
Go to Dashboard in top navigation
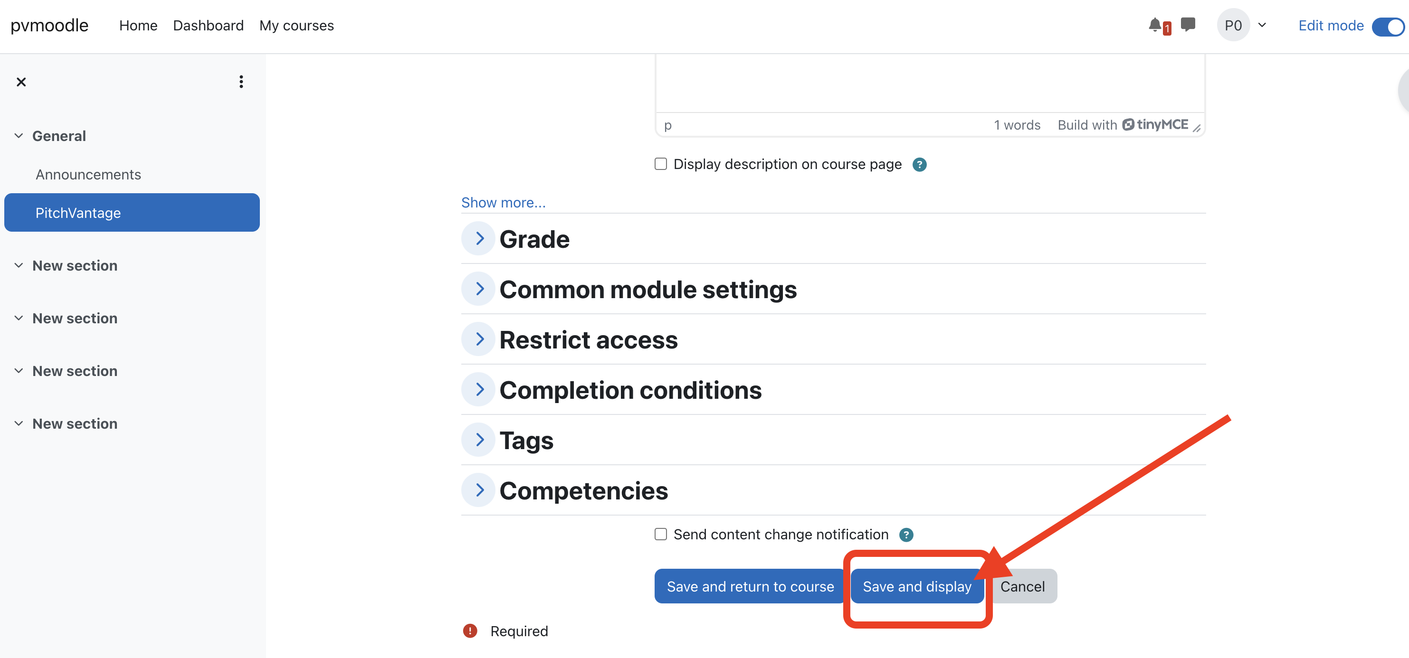[x=208, y=26]
